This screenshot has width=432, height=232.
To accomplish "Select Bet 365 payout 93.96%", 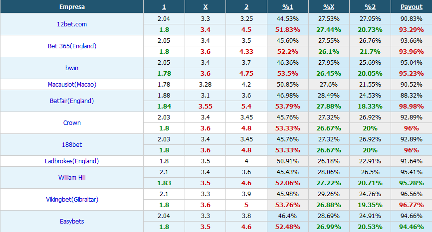I will coord(412,52).
